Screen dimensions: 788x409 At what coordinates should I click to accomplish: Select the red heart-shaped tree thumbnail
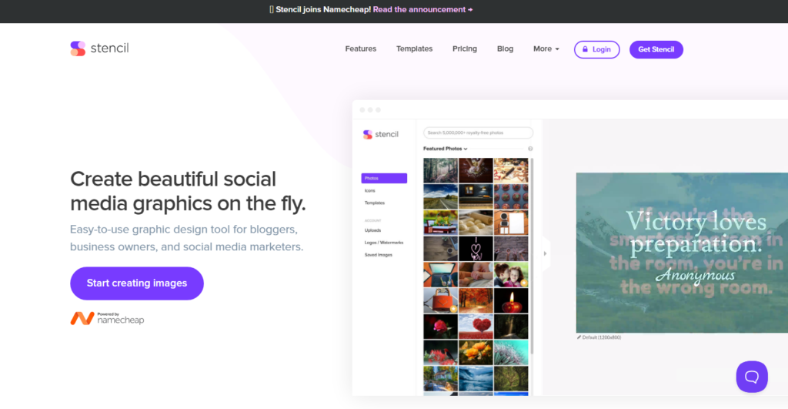pyautogui.click(x=476, y=327)
